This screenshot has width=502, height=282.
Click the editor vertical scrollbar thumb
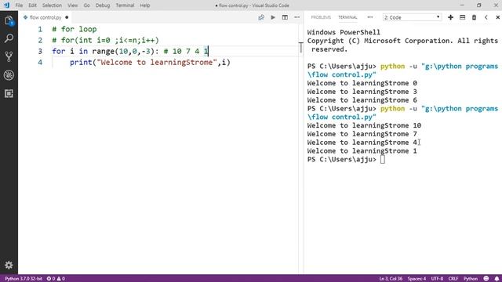pyautogui.click(x=301, y=47)
